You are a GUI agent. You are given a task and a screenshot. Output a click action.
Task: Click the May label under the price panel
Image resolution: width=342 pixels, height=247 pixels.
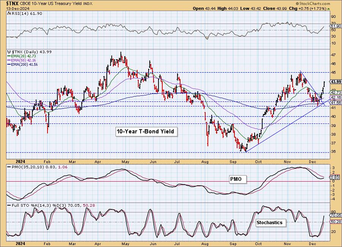tap(125, 162)
